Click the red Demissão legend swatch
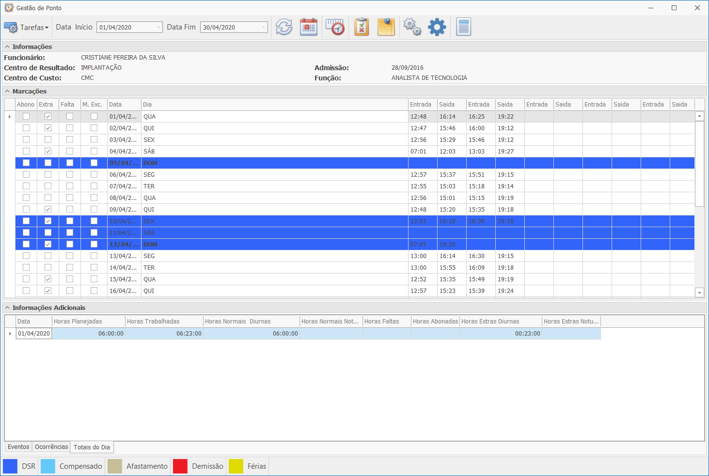The width and height of the screenshot is (709, 476). click(180, 466)
